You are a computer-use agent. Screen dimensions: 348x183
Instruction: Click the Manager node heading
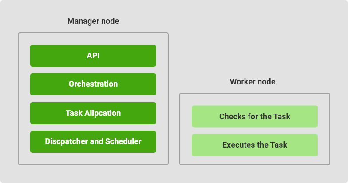click(93, 21)
